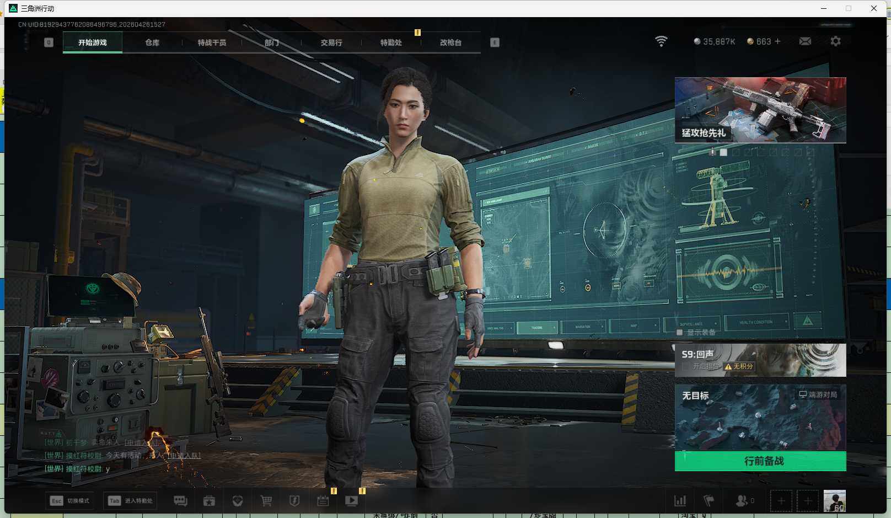Open the player avatar profile
Image resolution: width=891 pixels, height=518 pixels.
(x=835, y=501)
